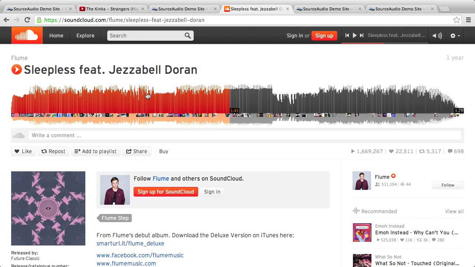This screenshot has height=267, width=475.
Task: Click the search magnifier icon
Action: (x=188, y=36)
